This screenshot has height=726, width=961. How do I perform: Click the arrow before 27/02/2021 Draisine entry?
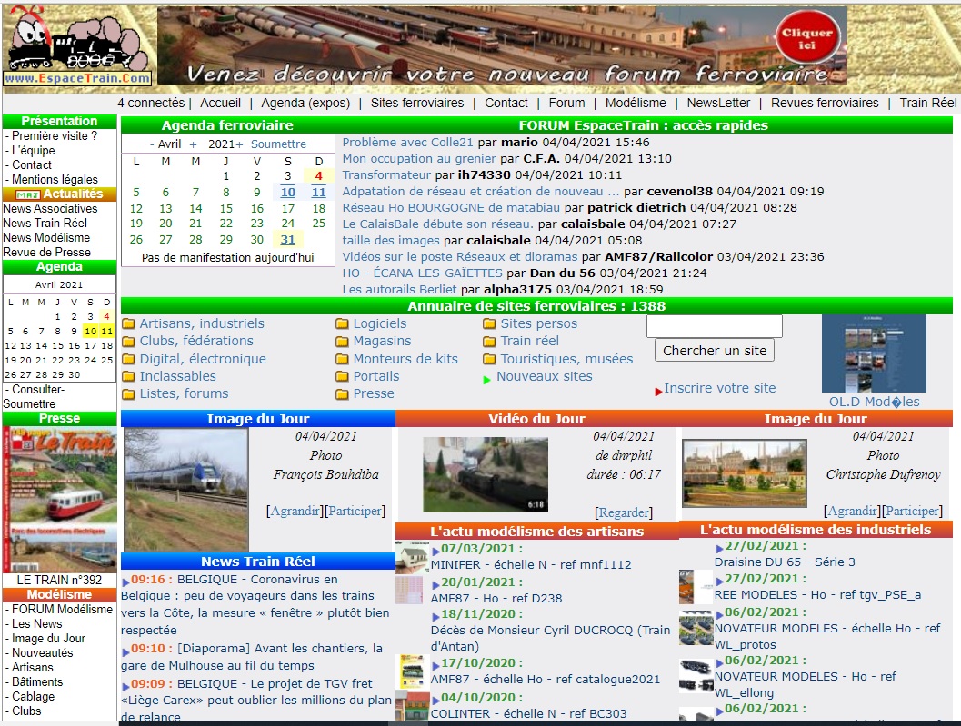click(x=719, y=548)
